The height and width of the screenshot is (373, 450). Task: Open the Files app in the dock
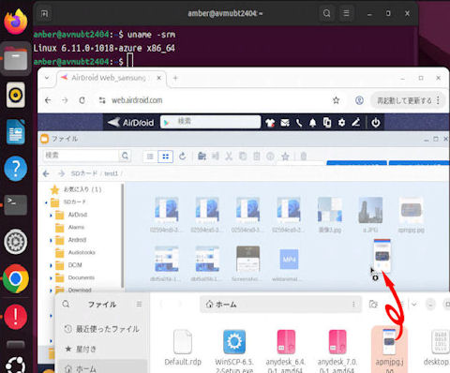click(15, 59)
